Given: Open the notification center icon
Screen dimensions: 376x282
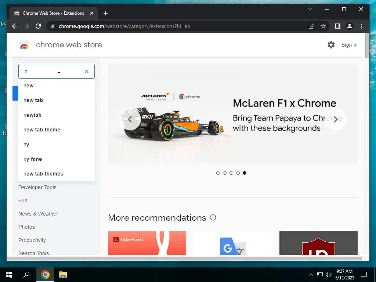Looking at the screenshot, I should [x=364, y=275].
